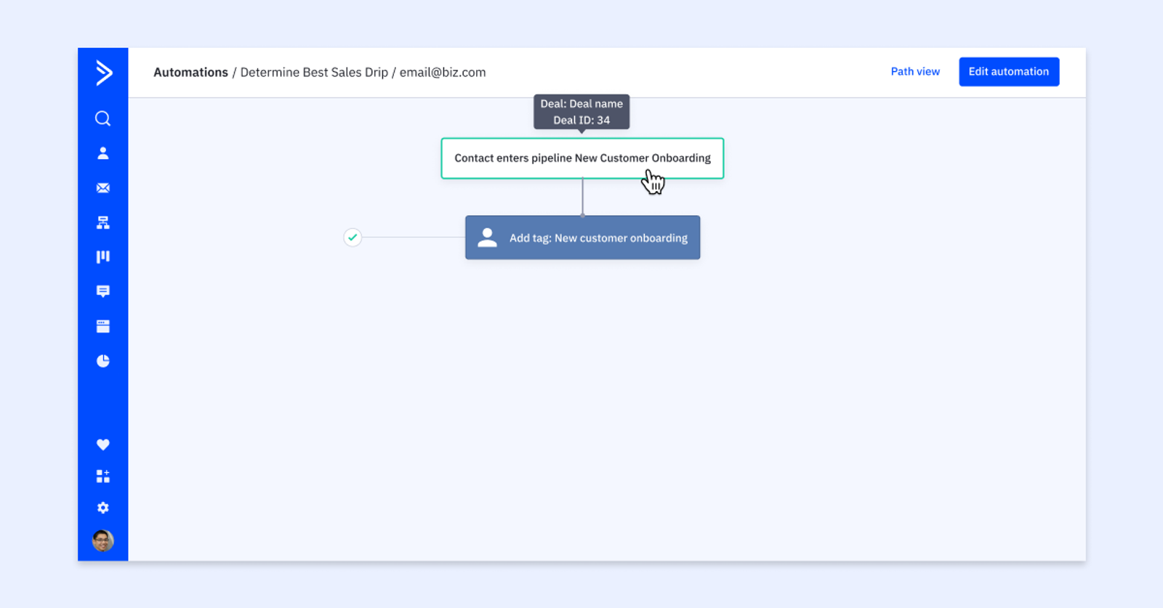Open search from the sidebar
Image resolution: width=1163 pixels, height=608 pixels.
[103, 118]
